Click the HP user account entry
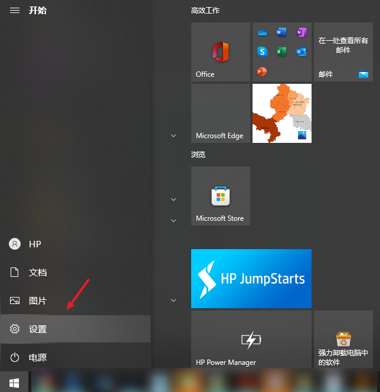This screenshot has height=392, width=380. pyautogui.click(x=75, y=244)
